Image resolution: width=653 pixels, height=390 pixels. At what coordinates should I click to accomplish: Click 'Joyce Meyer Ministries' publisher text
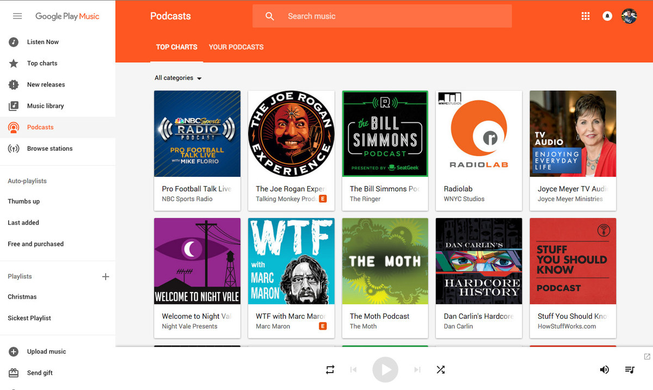pyautogui.click(x=570, y=199)
